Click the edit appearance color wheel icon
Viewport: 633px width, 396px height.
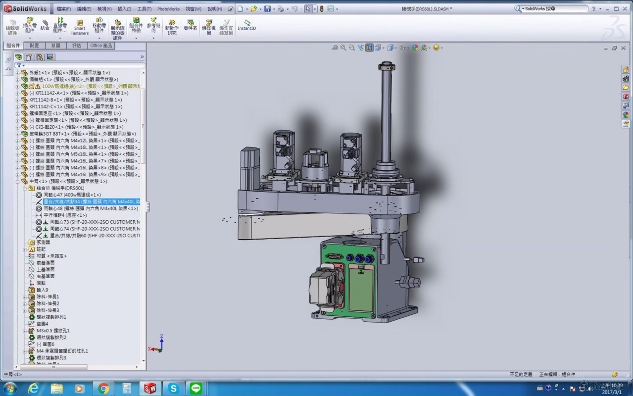point(415,48)
